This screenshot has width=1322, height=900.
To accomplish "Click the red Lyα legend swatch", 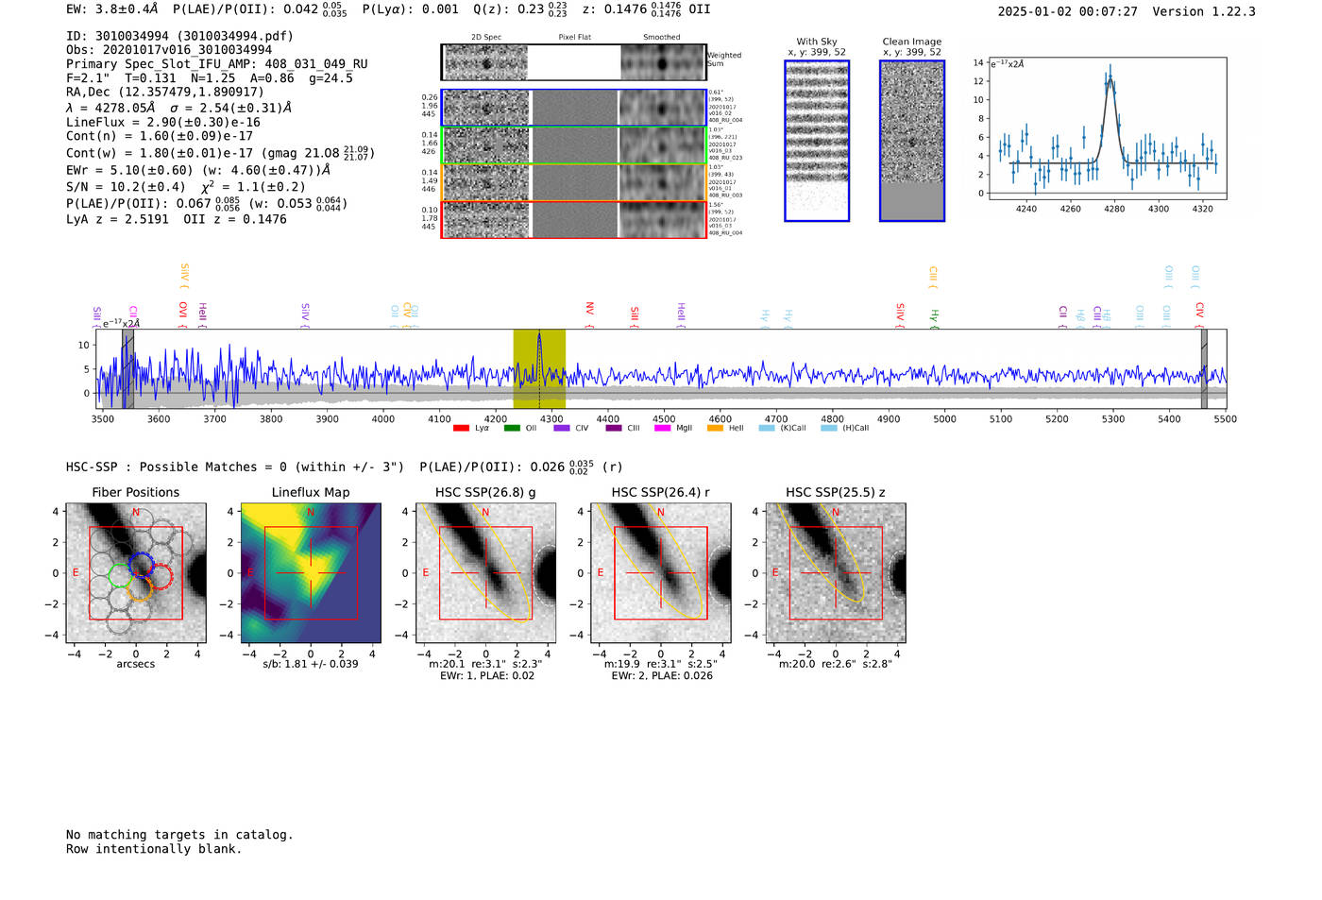I will (x=461, y=428).
